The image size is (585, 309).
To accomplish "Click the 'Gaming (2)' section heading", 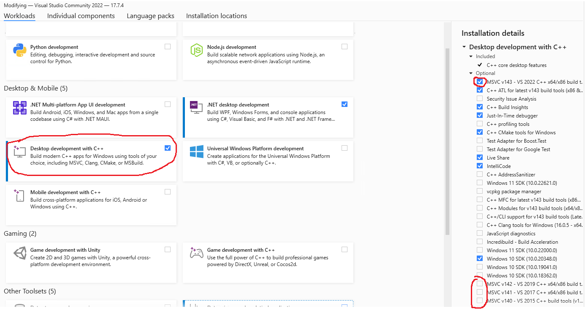I will 21,234.
